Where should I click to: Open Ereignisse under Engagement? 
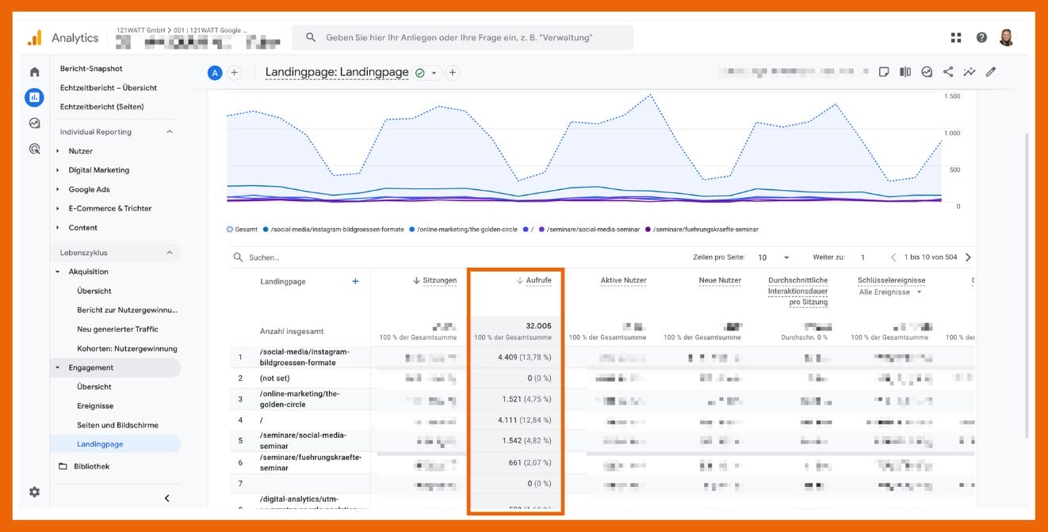(x=95, y=406)
